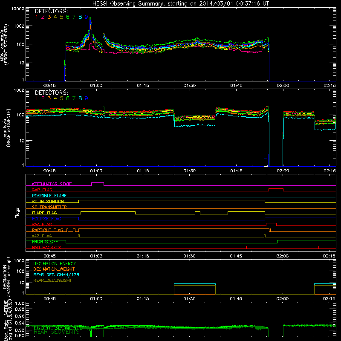Select detector 1 in front segments legend
The width and height of the screenshot is (341, 341).
(37, 17)
